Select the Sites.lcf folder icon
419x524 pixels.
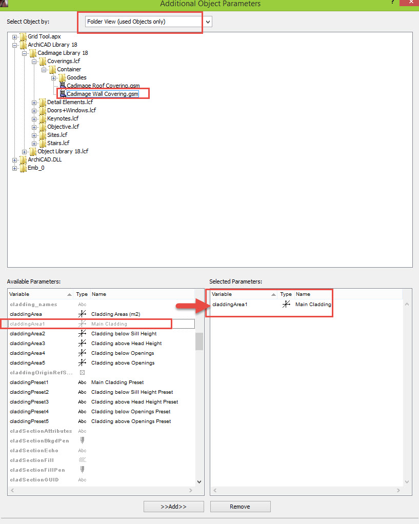[x=43, y=135]
